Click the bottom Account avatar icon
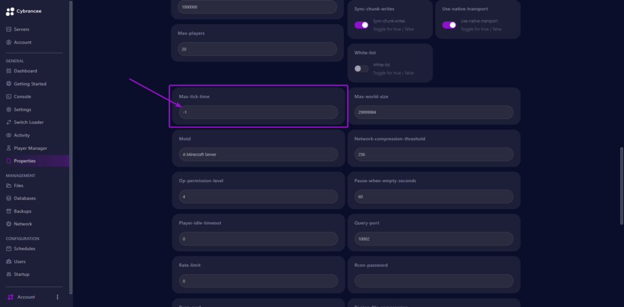Image resolution: width=624 pixels, height=307 pixels. coord(10,297)
